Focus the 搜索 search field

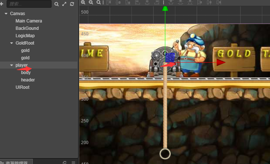29,4
